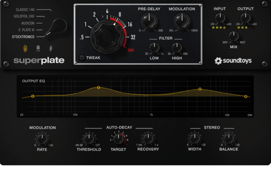This screenshot has width=271, height=175.
Task: Click the Output level knob
Action: pos(245,18)
